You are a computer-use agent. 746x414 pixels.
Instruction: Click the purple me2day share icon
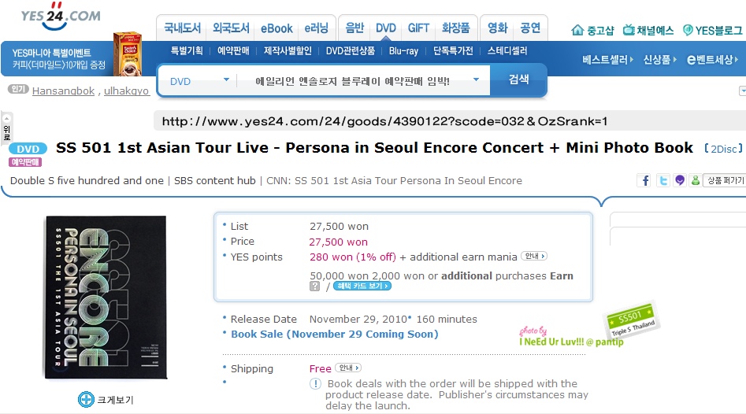click(x=680, y=180)
